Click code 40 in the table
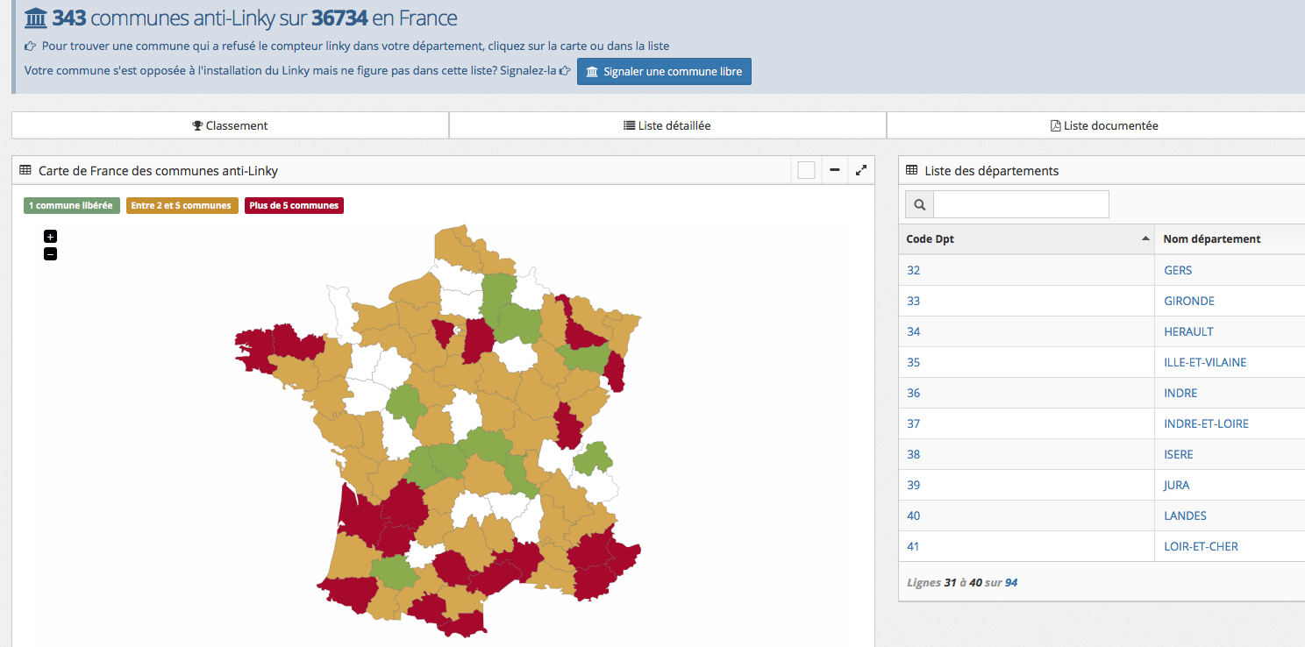Image resolution: width=1305 pixels, height=647 pixels. click(x=914, y=515)
